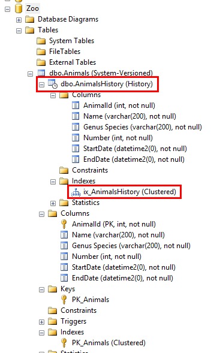
Task: Select External Tables folder
Action: (x=73, y=62)
